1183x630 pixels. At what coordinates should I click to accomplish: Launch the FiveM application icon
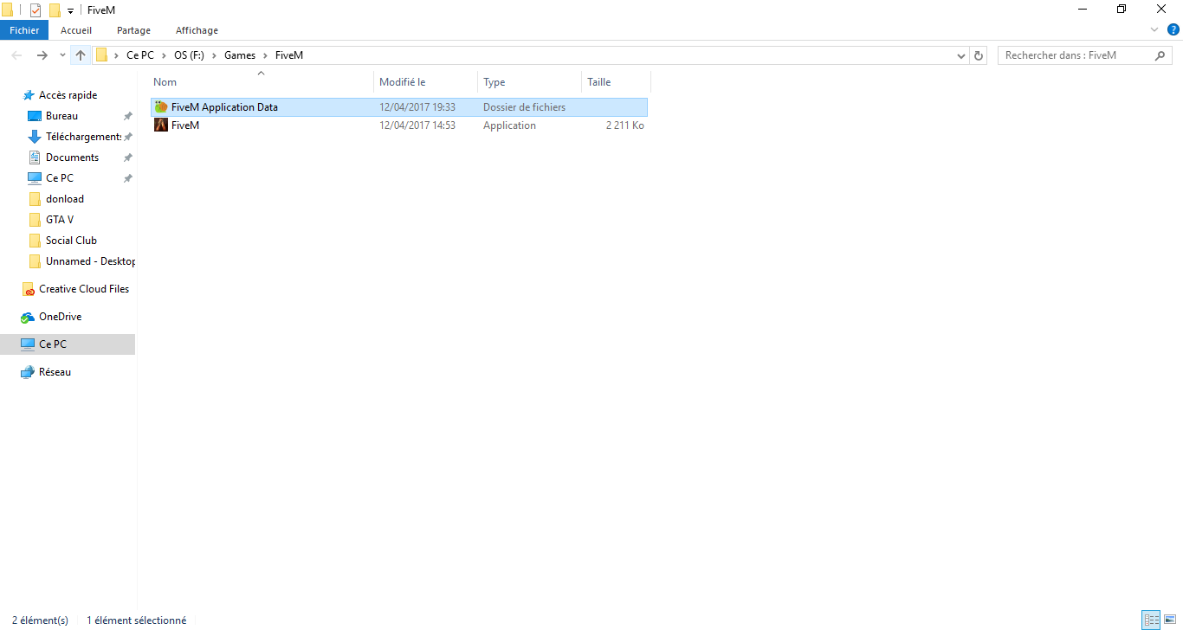point(160,125)
